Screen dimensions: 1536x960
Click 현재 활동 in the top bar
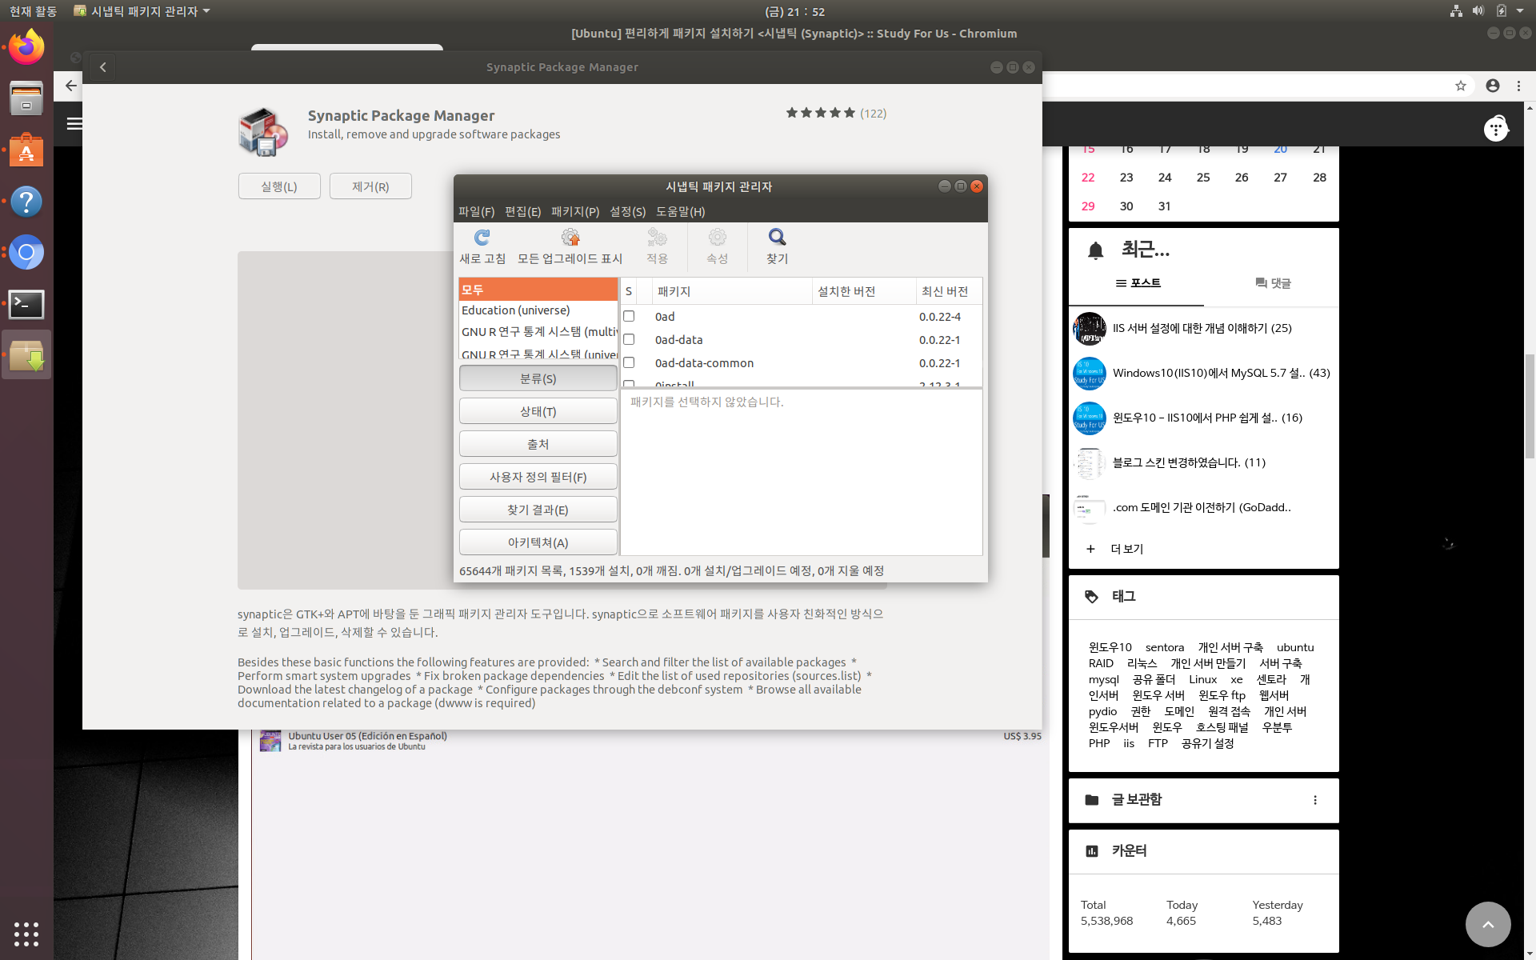33,11
